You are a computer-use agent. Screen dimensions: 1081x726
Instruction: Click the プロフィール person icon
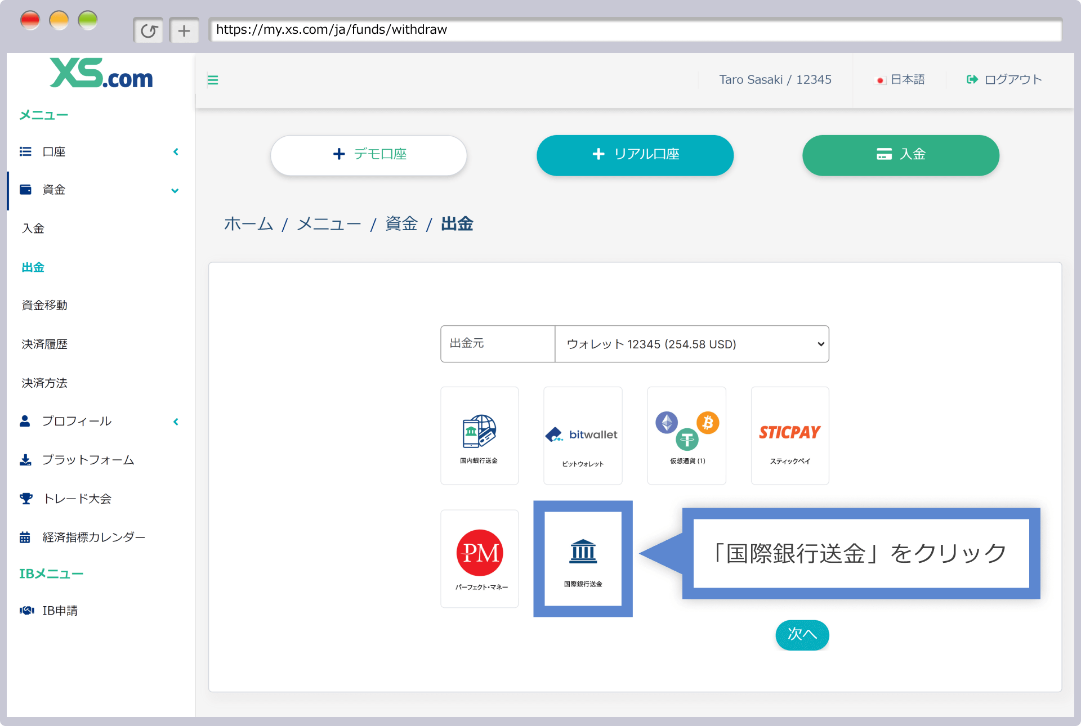click(x=25, y=421)
